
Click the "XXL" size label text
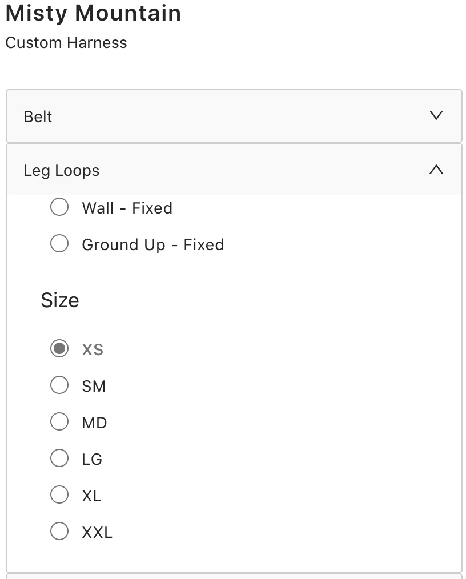(x=97, y=533)
